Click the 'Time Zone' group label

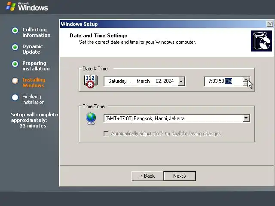[94, 106]
